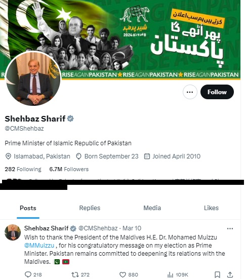View post analytics bar chart icon
245x279 pixels.
coord(170,275)
